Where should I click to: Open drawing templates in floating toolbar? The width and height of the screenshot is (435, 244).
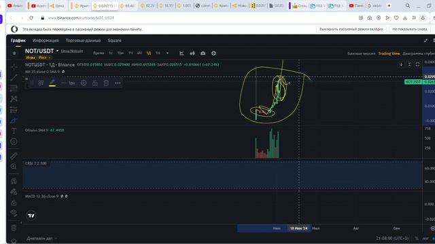(x=41, y=83)
